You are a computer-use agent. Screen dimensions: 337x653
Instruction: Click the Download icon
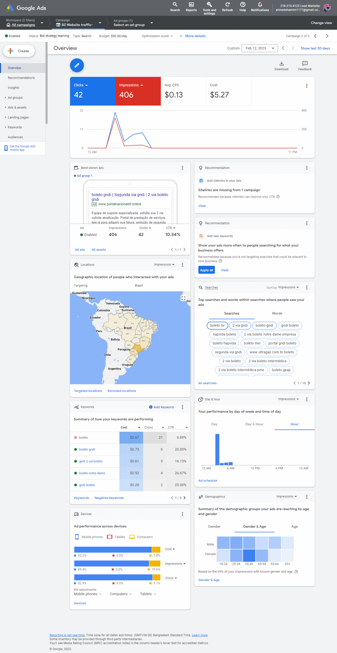tap(281, 64)
